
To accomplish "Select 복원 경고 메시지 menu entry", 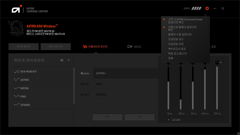I will pyautogui.click(x=177, y=54).
